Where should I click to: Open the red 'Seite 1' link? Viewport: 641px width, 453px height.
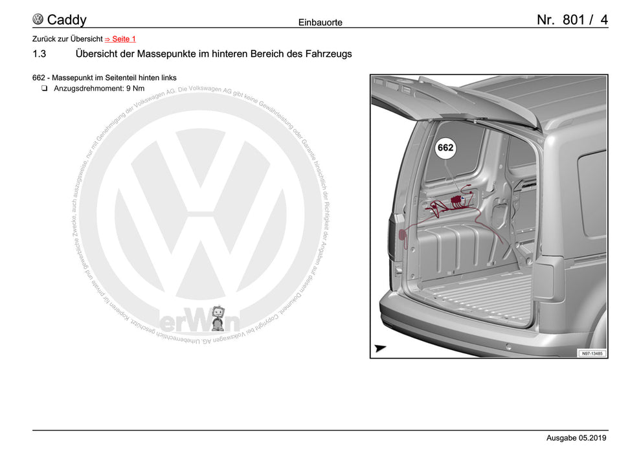click(120, 39)
